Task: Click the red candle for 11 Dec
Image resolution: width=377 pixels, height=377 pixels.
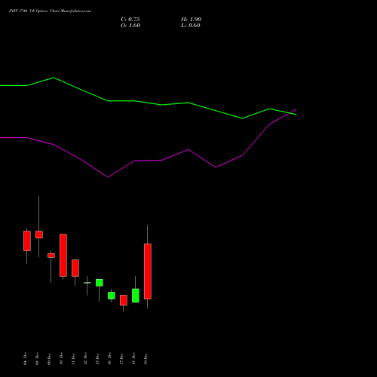Action: coord(75,268)
